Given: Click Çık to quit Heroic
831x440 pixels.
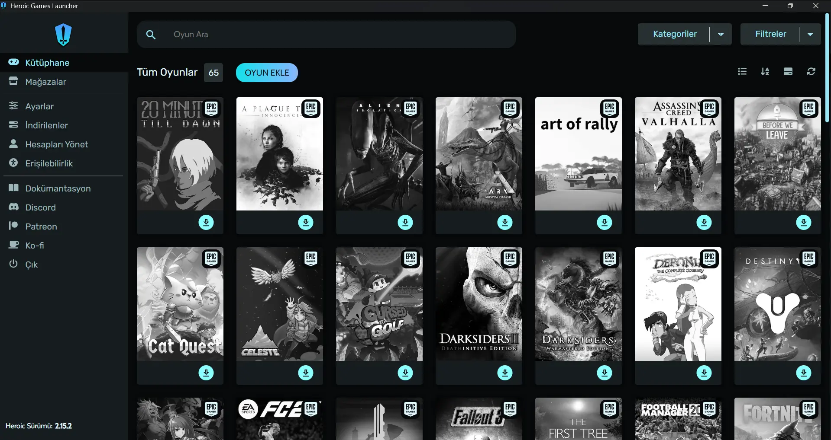Looking at the screenshot, I should pyautogui.click(x=64, y=265).
